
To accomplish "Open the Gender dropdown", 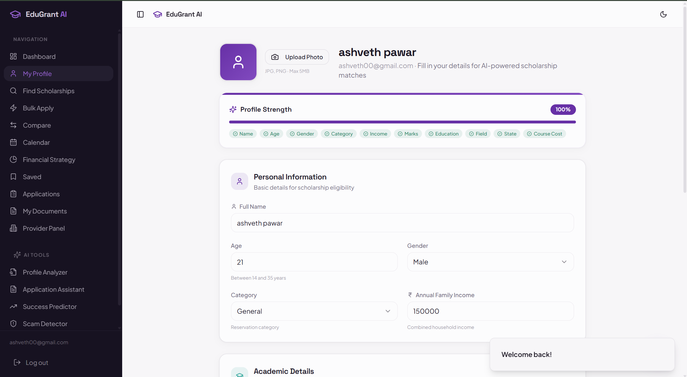I will tap(490, 262).
